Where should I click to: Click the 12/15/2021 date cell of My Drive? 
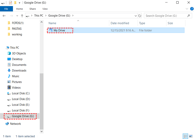tap(123, 30)
